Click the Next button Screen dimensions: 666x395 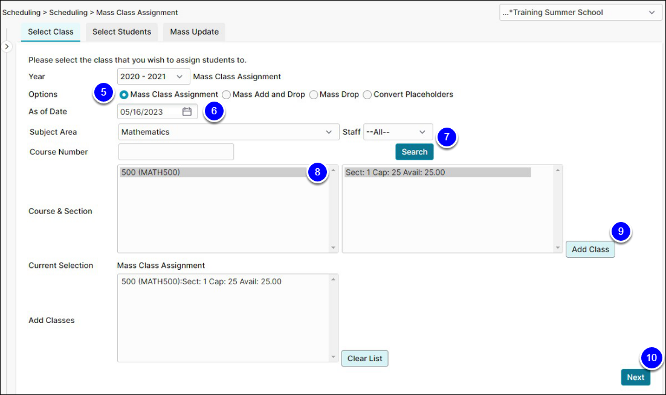tap(635, 377)
